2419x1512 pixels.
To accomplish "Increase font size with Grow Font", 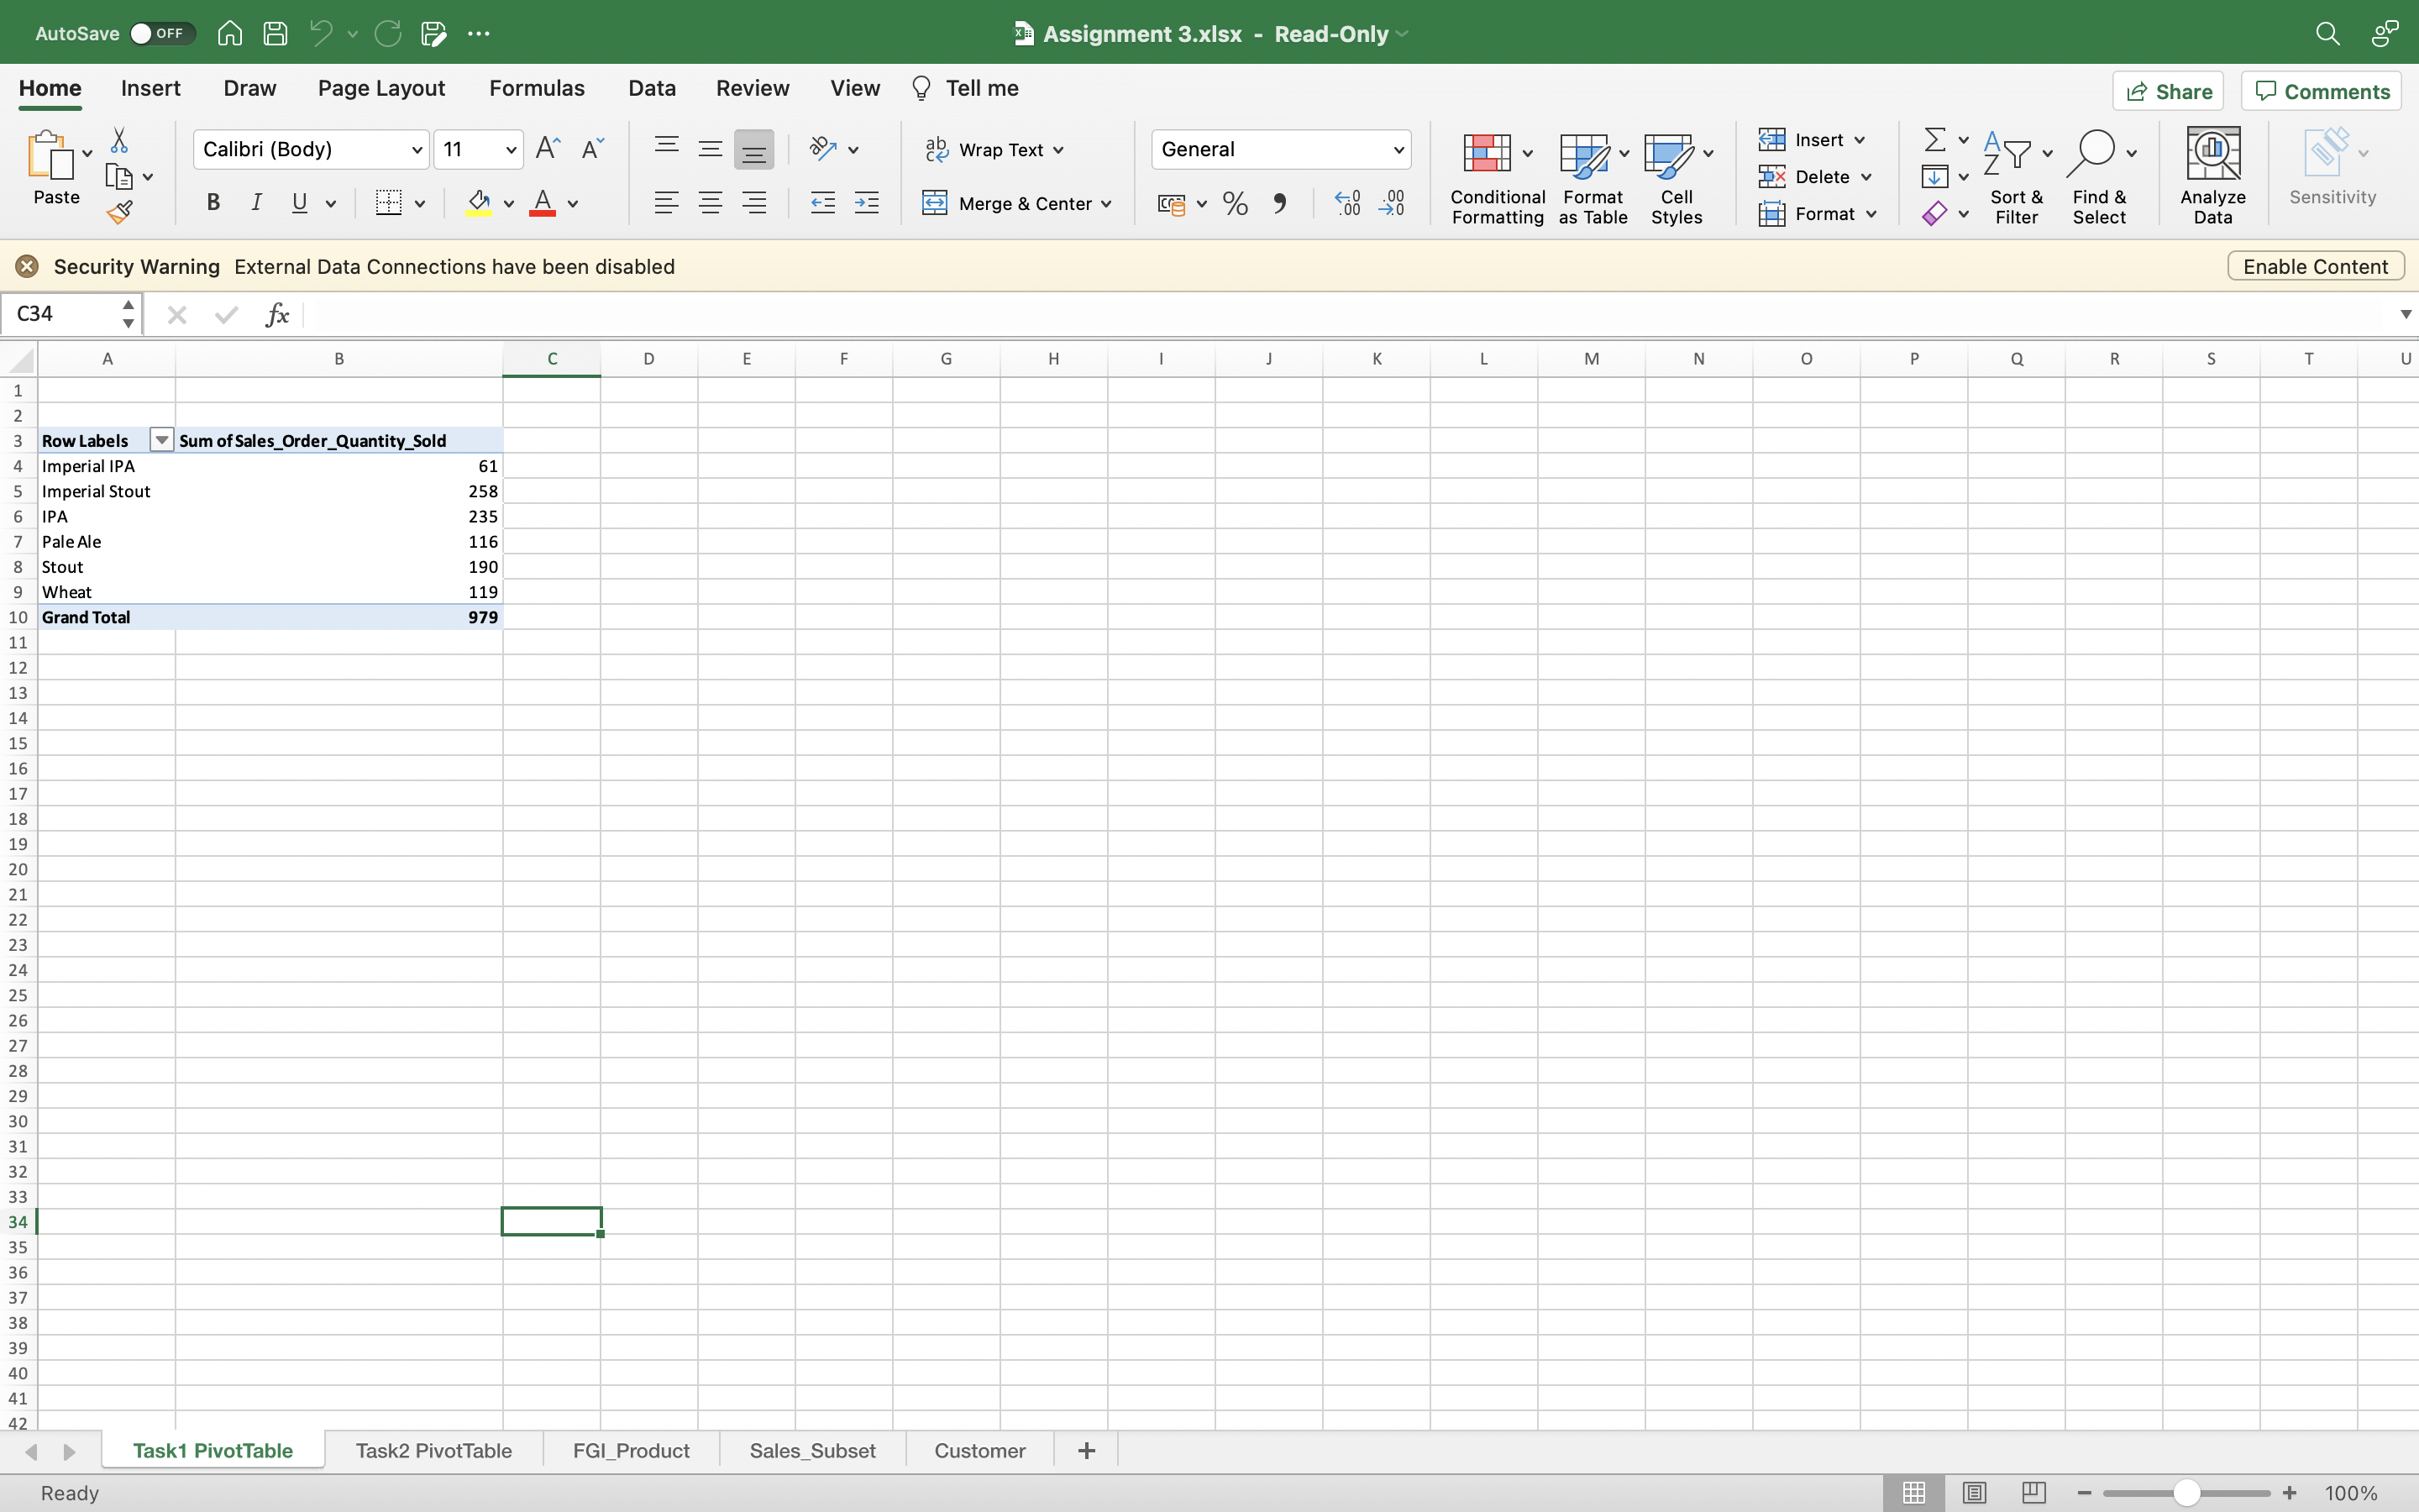I will [547, 147].
